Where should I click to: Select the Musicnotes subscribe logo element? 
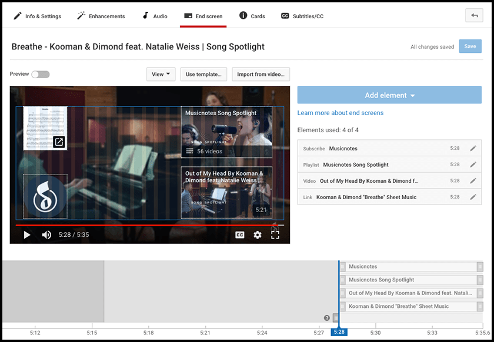tap(45, 196)
